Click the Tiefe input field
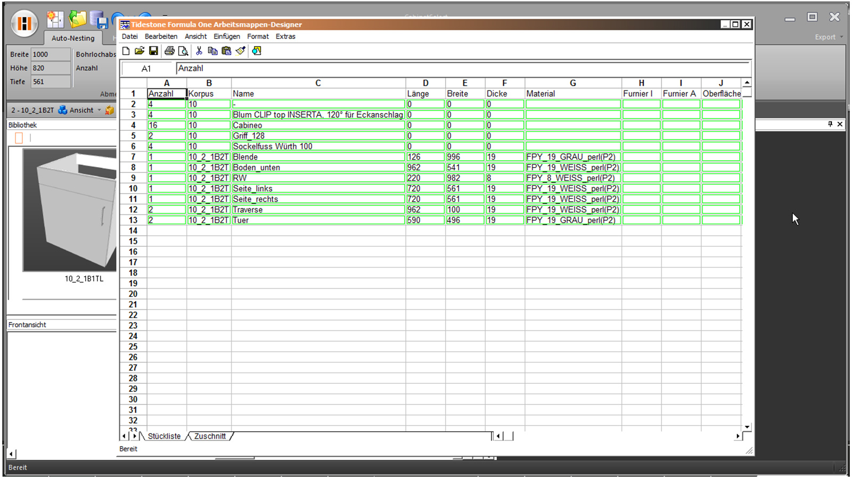The image size is (852, 479). point(51,82)
